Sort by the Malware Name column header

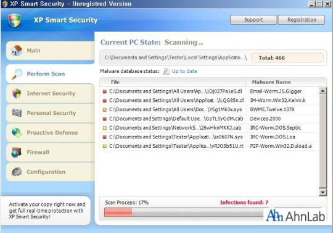pyautogui.click(x=271, y=82)
